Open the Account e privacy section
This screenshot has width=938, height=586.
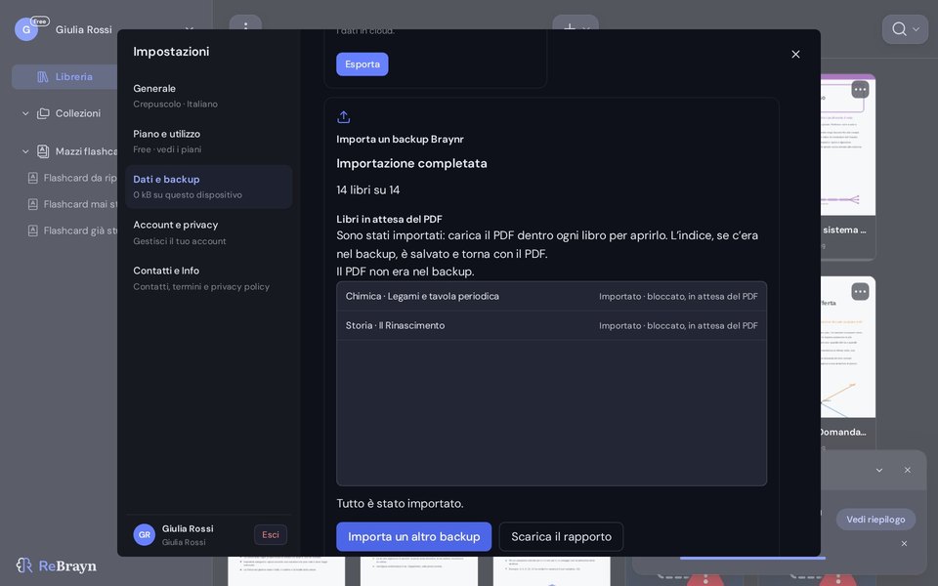coord(209,232)
